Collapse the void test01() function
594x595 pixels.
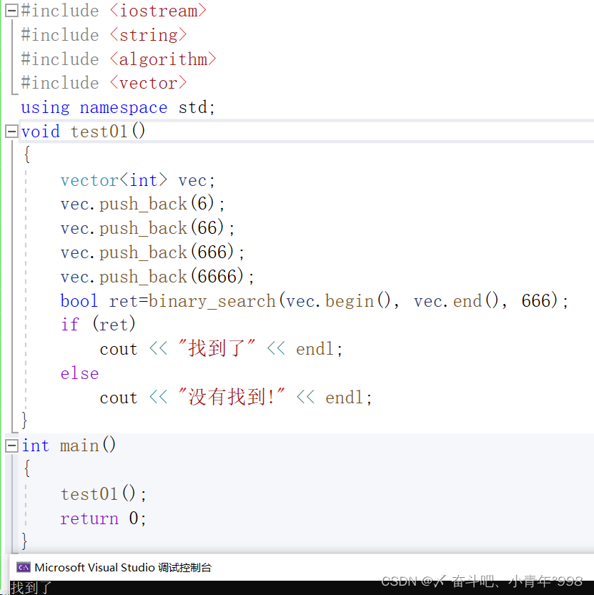click(11, 132)
